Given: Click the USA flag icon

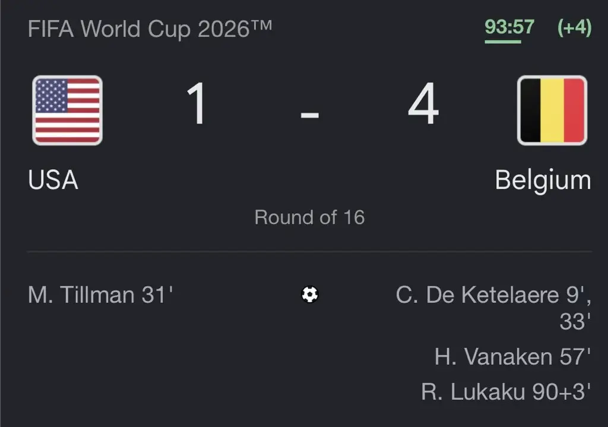Looking at the screenshot, I should tap(68, 110).
